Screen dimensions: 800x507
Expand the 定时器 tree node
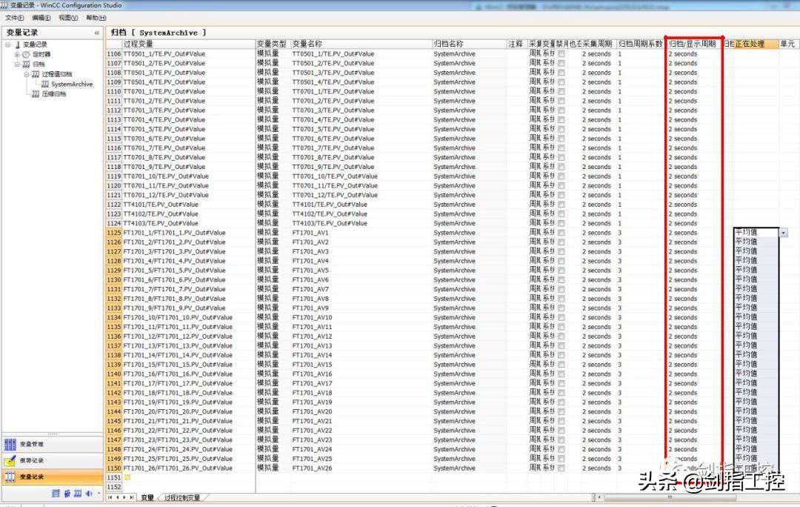(x=16, y=55)
